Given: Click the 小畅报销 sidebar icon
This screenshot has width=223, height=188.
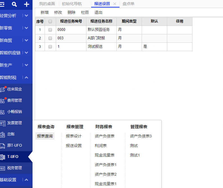Looking at the screenshot, I should [x=2, y=112].
